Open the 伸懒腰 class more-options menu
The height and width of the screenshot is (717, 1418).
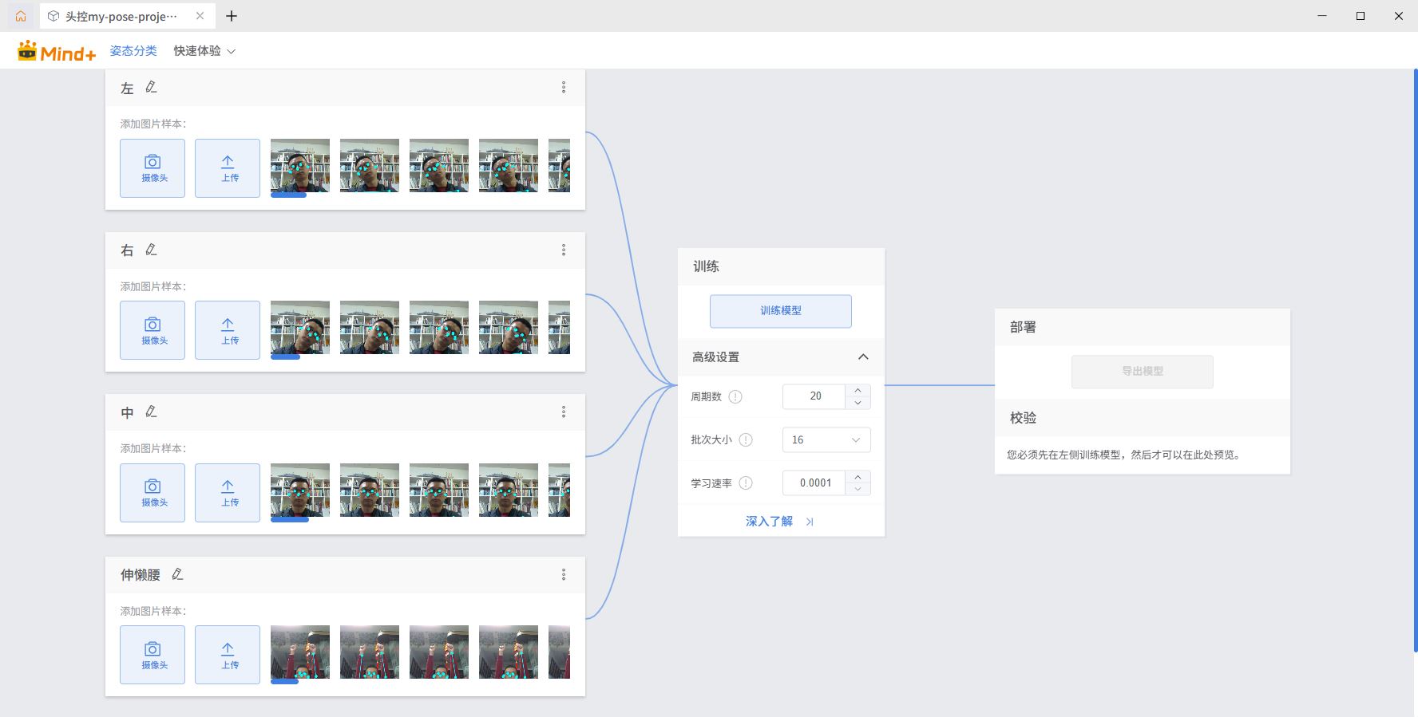tap(564, 574)
